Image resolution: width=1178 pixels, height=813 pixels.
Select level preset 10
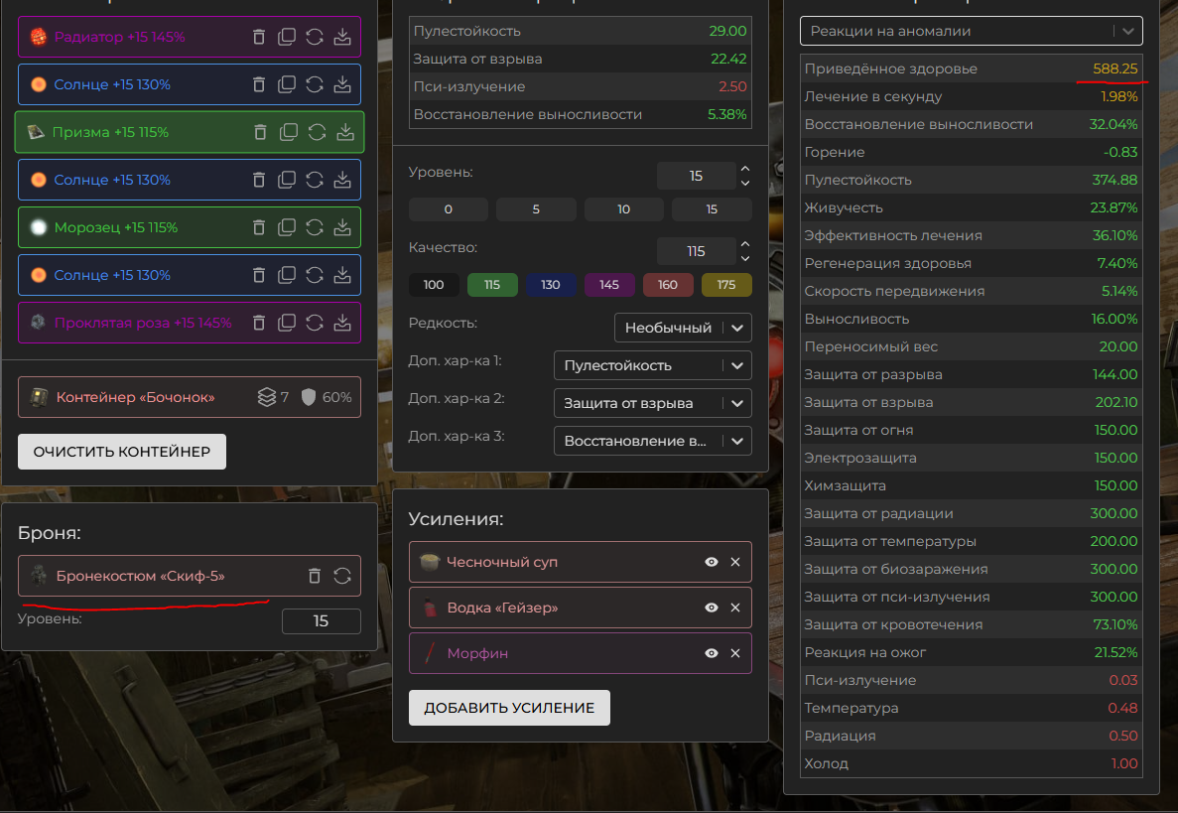[623, 209]
